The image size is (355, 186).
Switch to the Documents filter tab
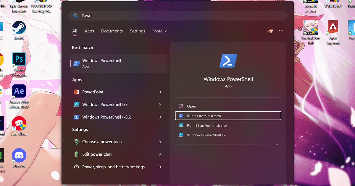coord(112,31)
